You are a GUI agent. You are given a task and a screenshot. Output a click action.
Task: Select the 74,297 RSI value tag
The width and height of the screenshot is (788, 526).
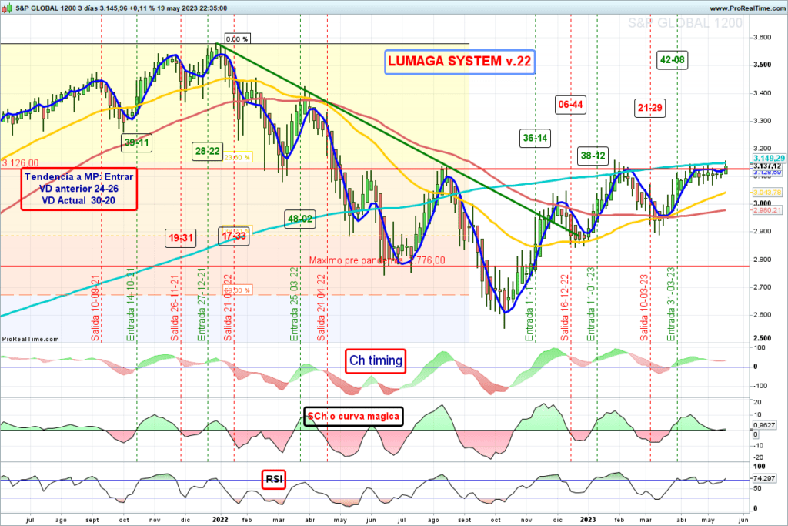coord(764,478)
